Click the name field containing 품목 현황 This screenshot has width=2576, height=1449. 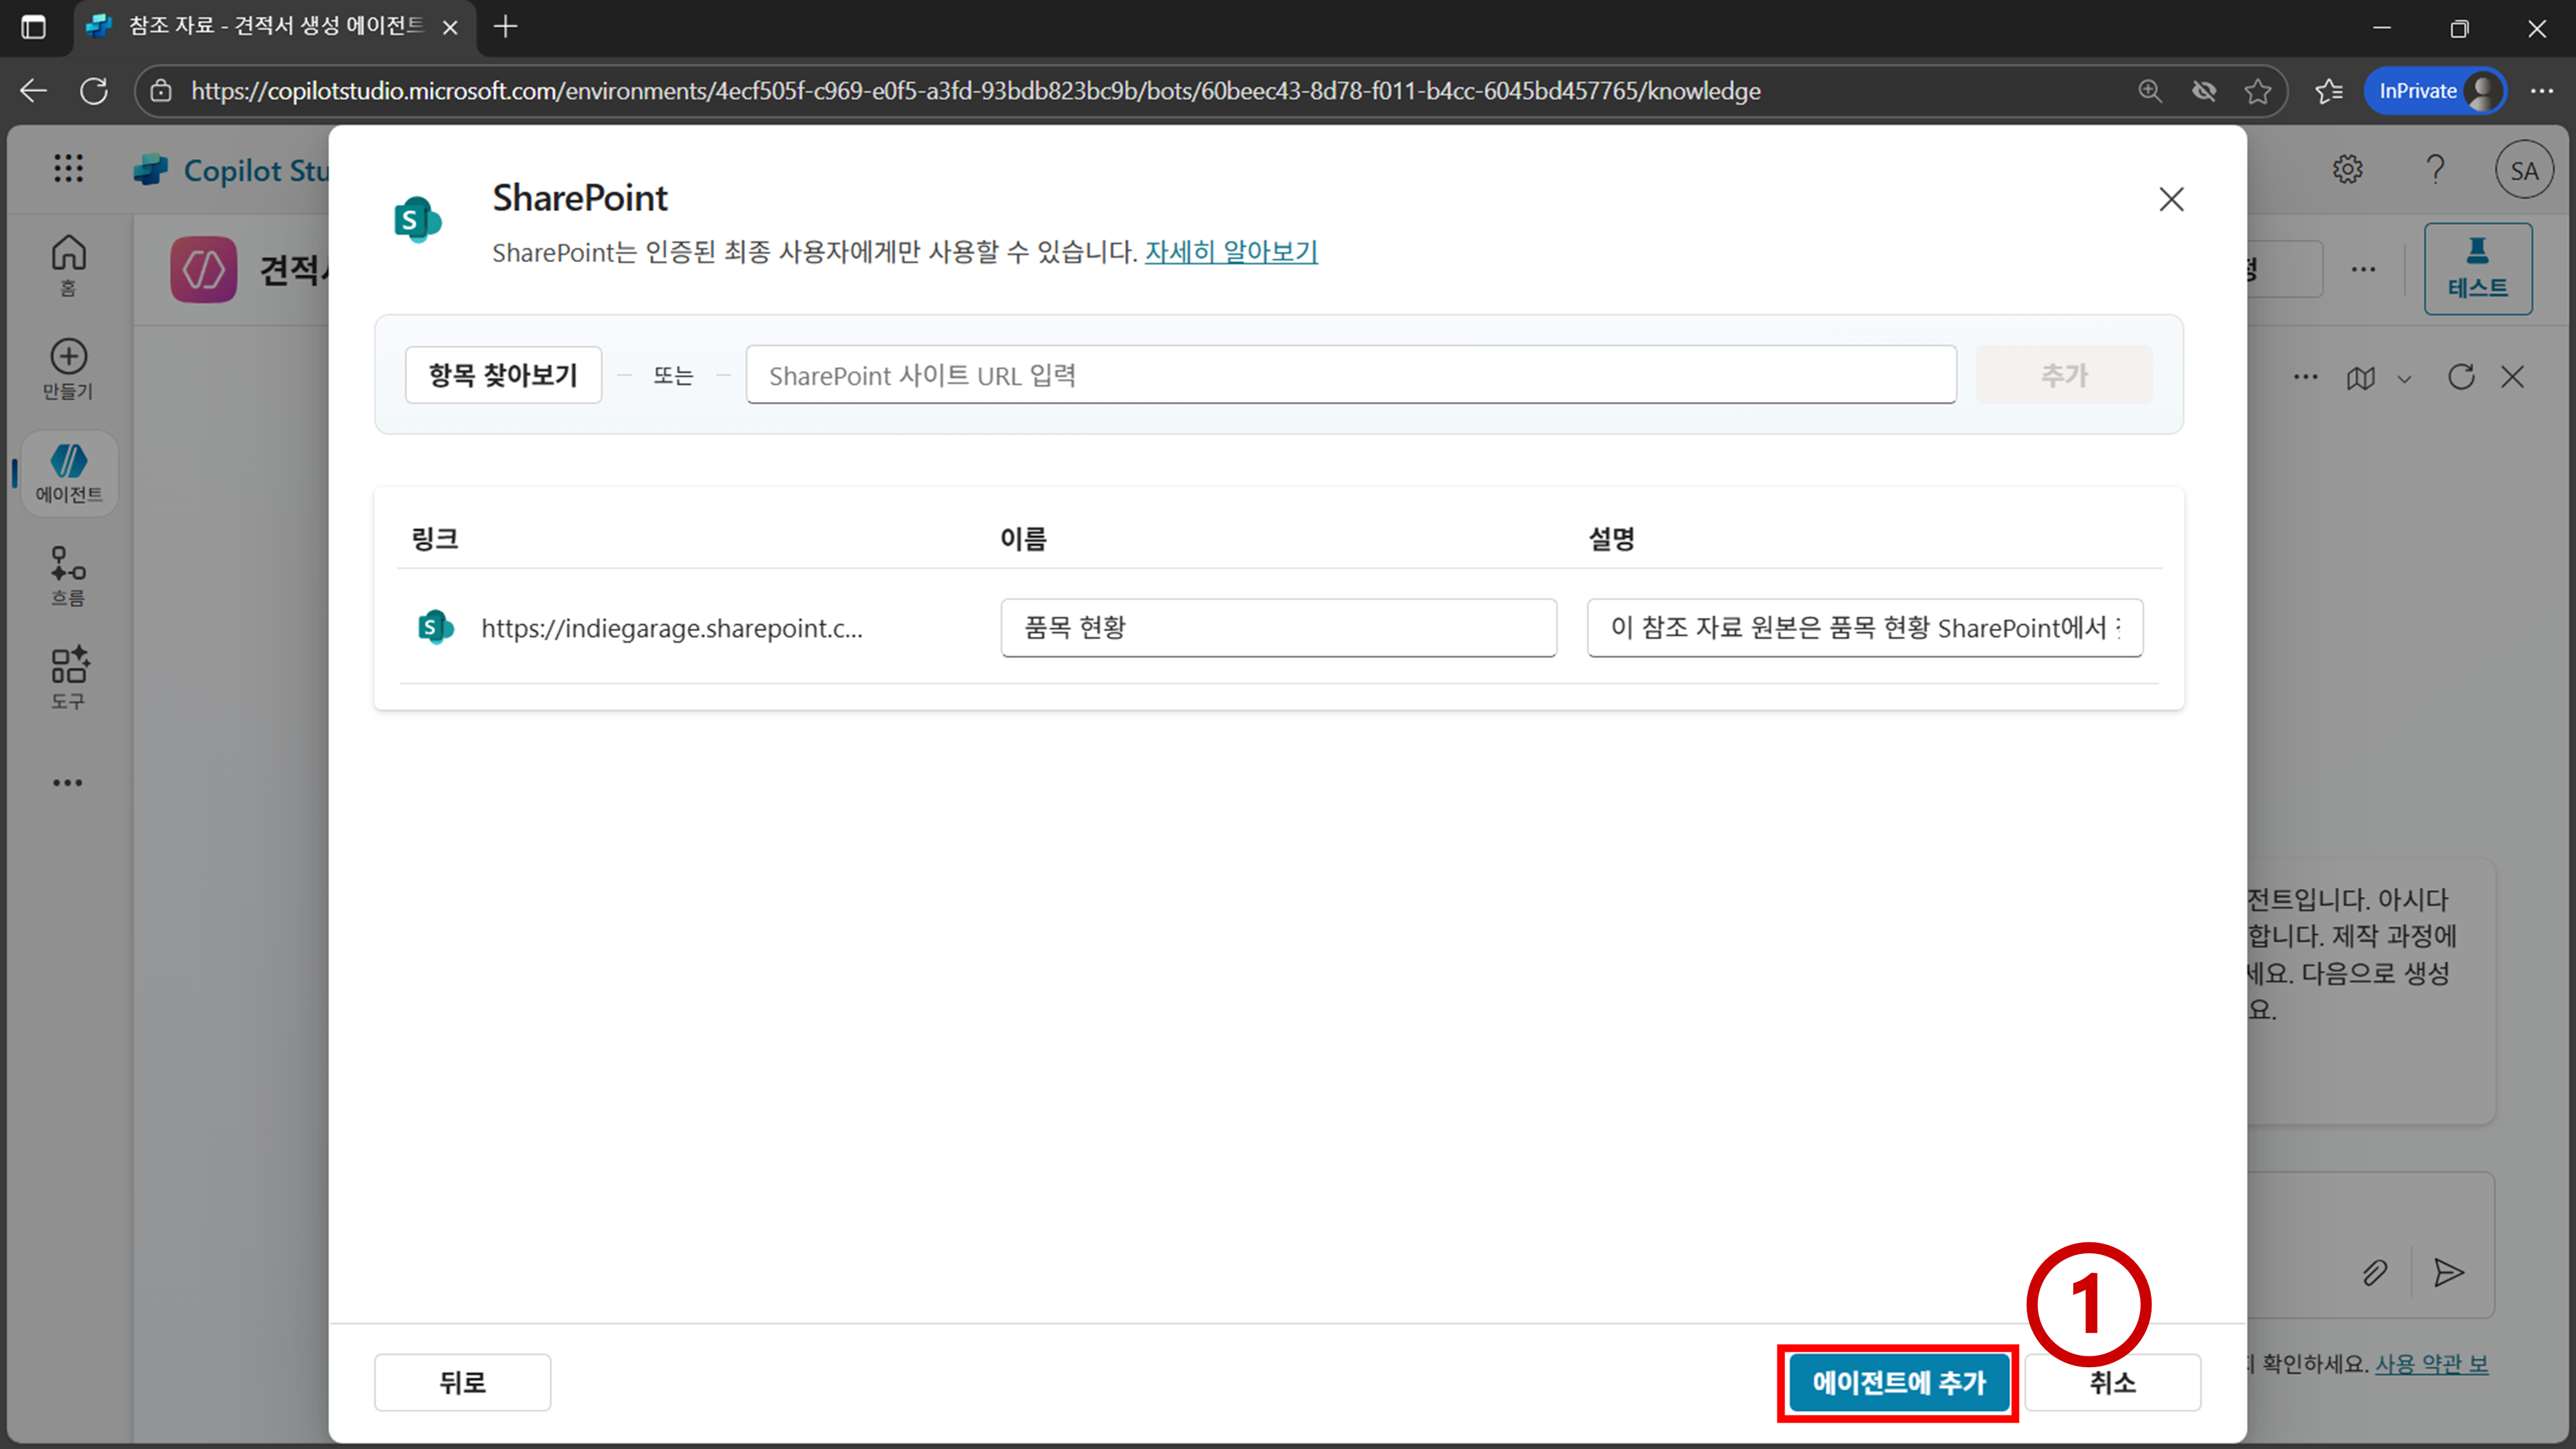pyautogui.click(x=1278, y=627)
